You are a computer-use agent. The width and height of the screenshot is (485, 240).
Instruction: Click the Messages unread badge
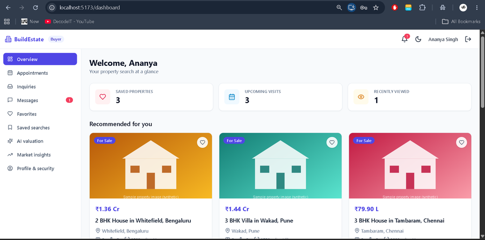tap(69, 100)
